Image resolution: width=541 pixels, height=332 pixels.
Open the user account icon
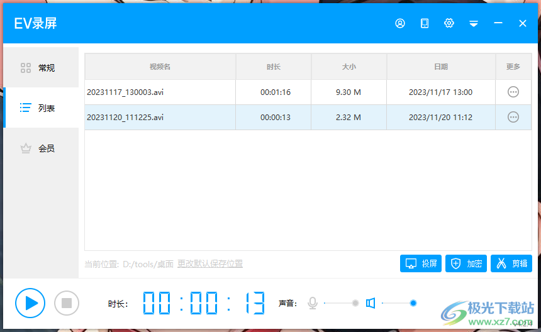coord(400,23)
